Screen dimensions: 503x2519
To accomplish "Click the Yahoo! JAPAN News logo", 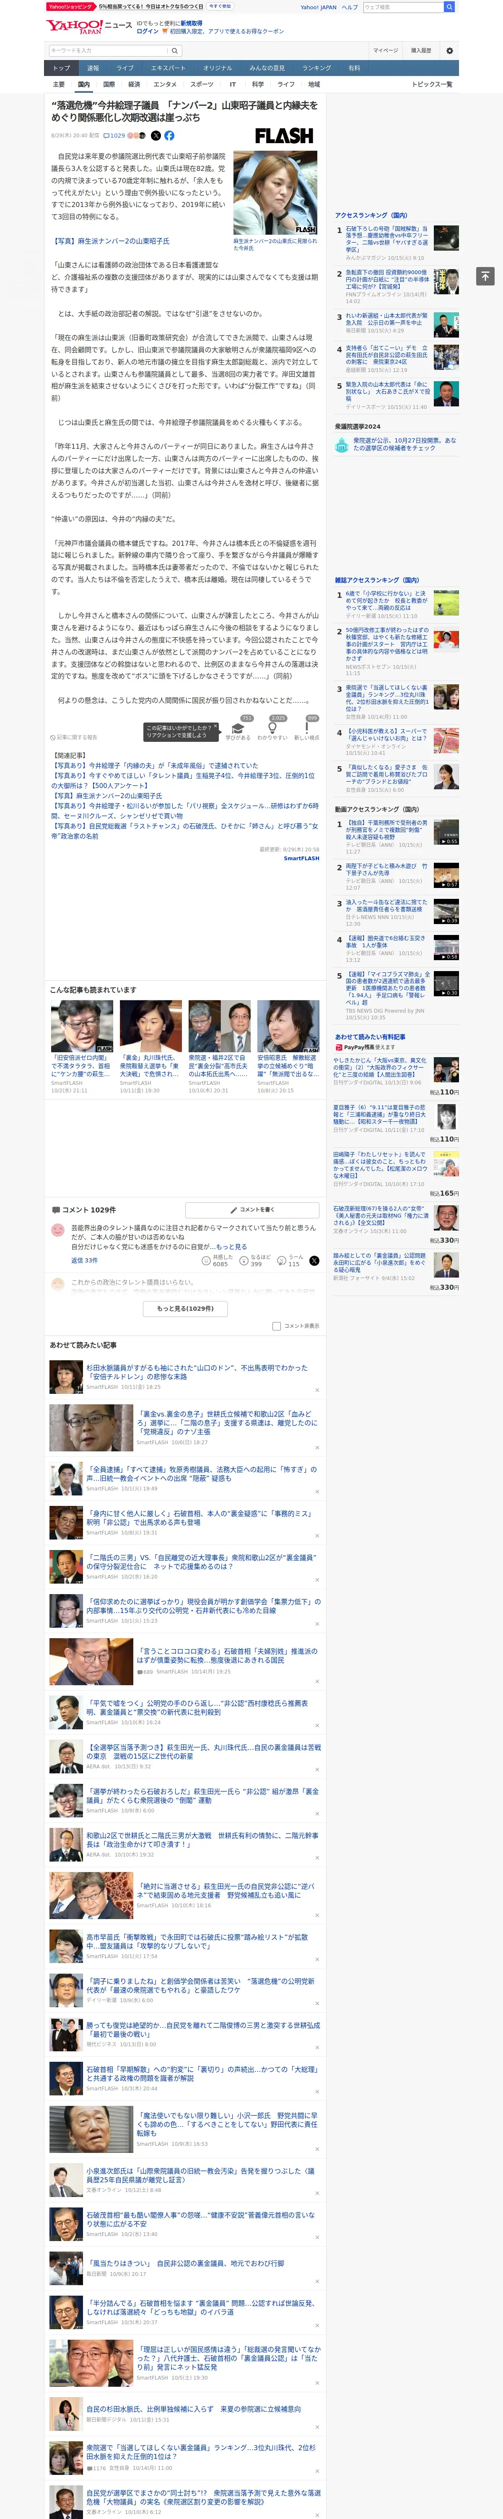I will [x=89, y=26].
